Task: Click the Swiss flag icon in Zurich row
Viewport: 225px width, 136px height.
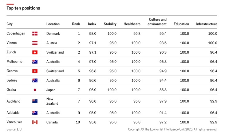Action: coord(35,52)
